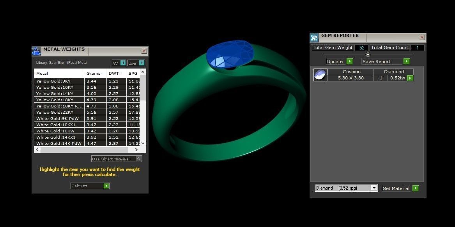
Task: Click the 5.80 X 3.80 gem size cell
Action: tap(351, 78)
